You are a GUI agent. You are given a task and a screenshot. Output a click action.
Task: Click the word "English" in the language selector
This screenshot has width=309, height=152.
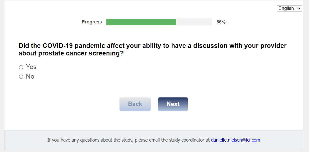point(286,8)
